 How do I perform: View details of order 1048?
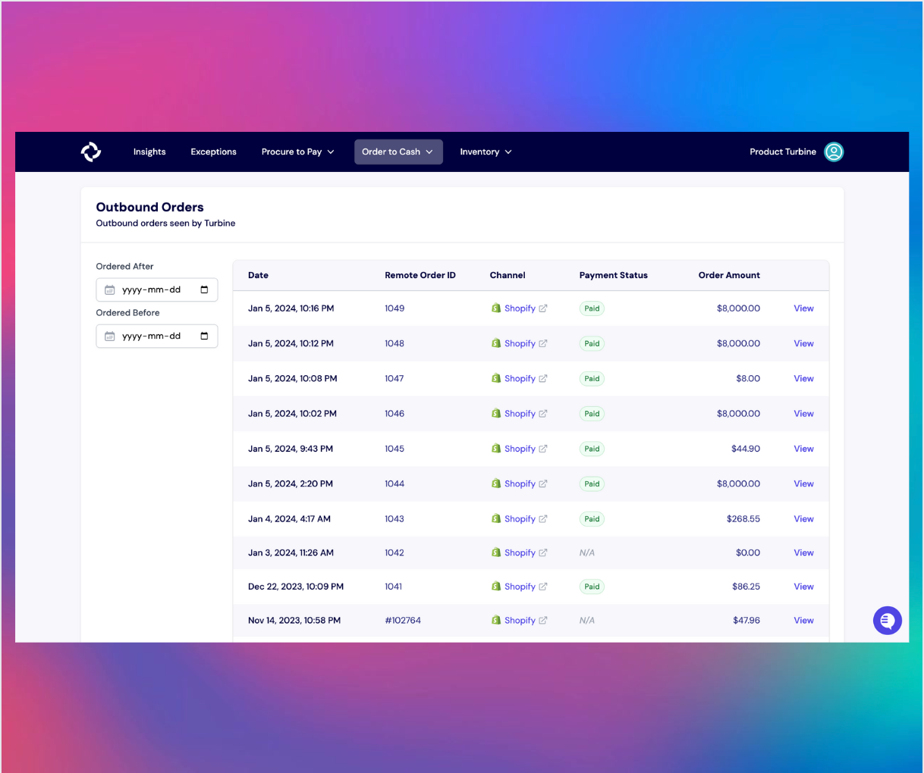(803, 343)
